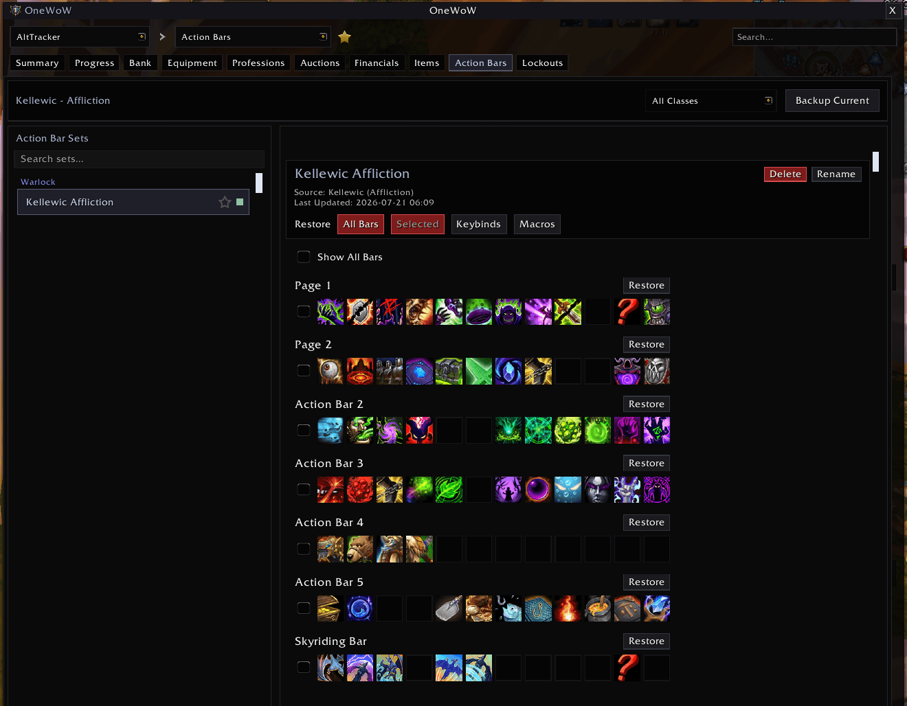The width and height of the screenshot is (907, 706).
Task: Select the red berry cluster icon on Action Bar 3
Action: pyautogui.click(x=360, y=490)
